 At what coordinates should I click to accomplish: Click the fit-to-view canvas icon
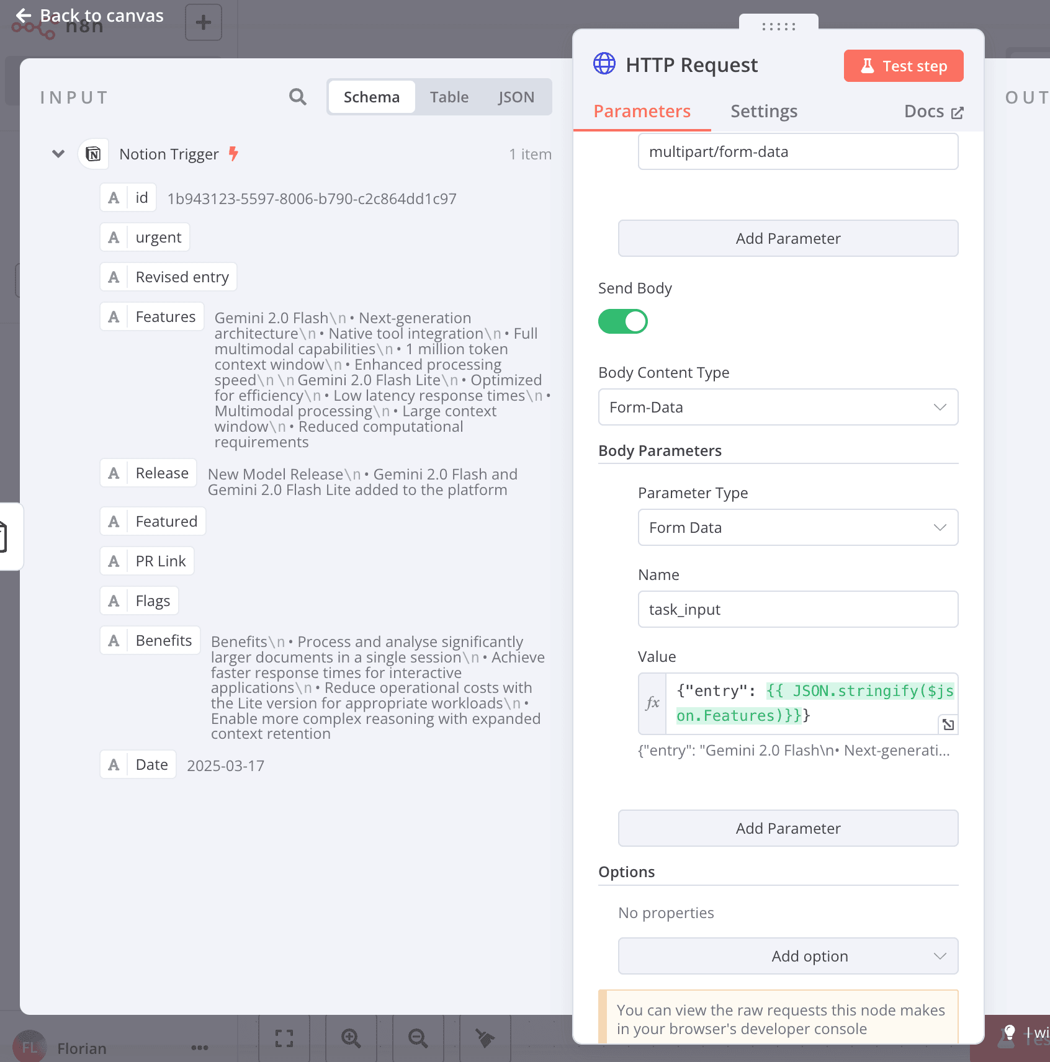(x=284, y=1038)
